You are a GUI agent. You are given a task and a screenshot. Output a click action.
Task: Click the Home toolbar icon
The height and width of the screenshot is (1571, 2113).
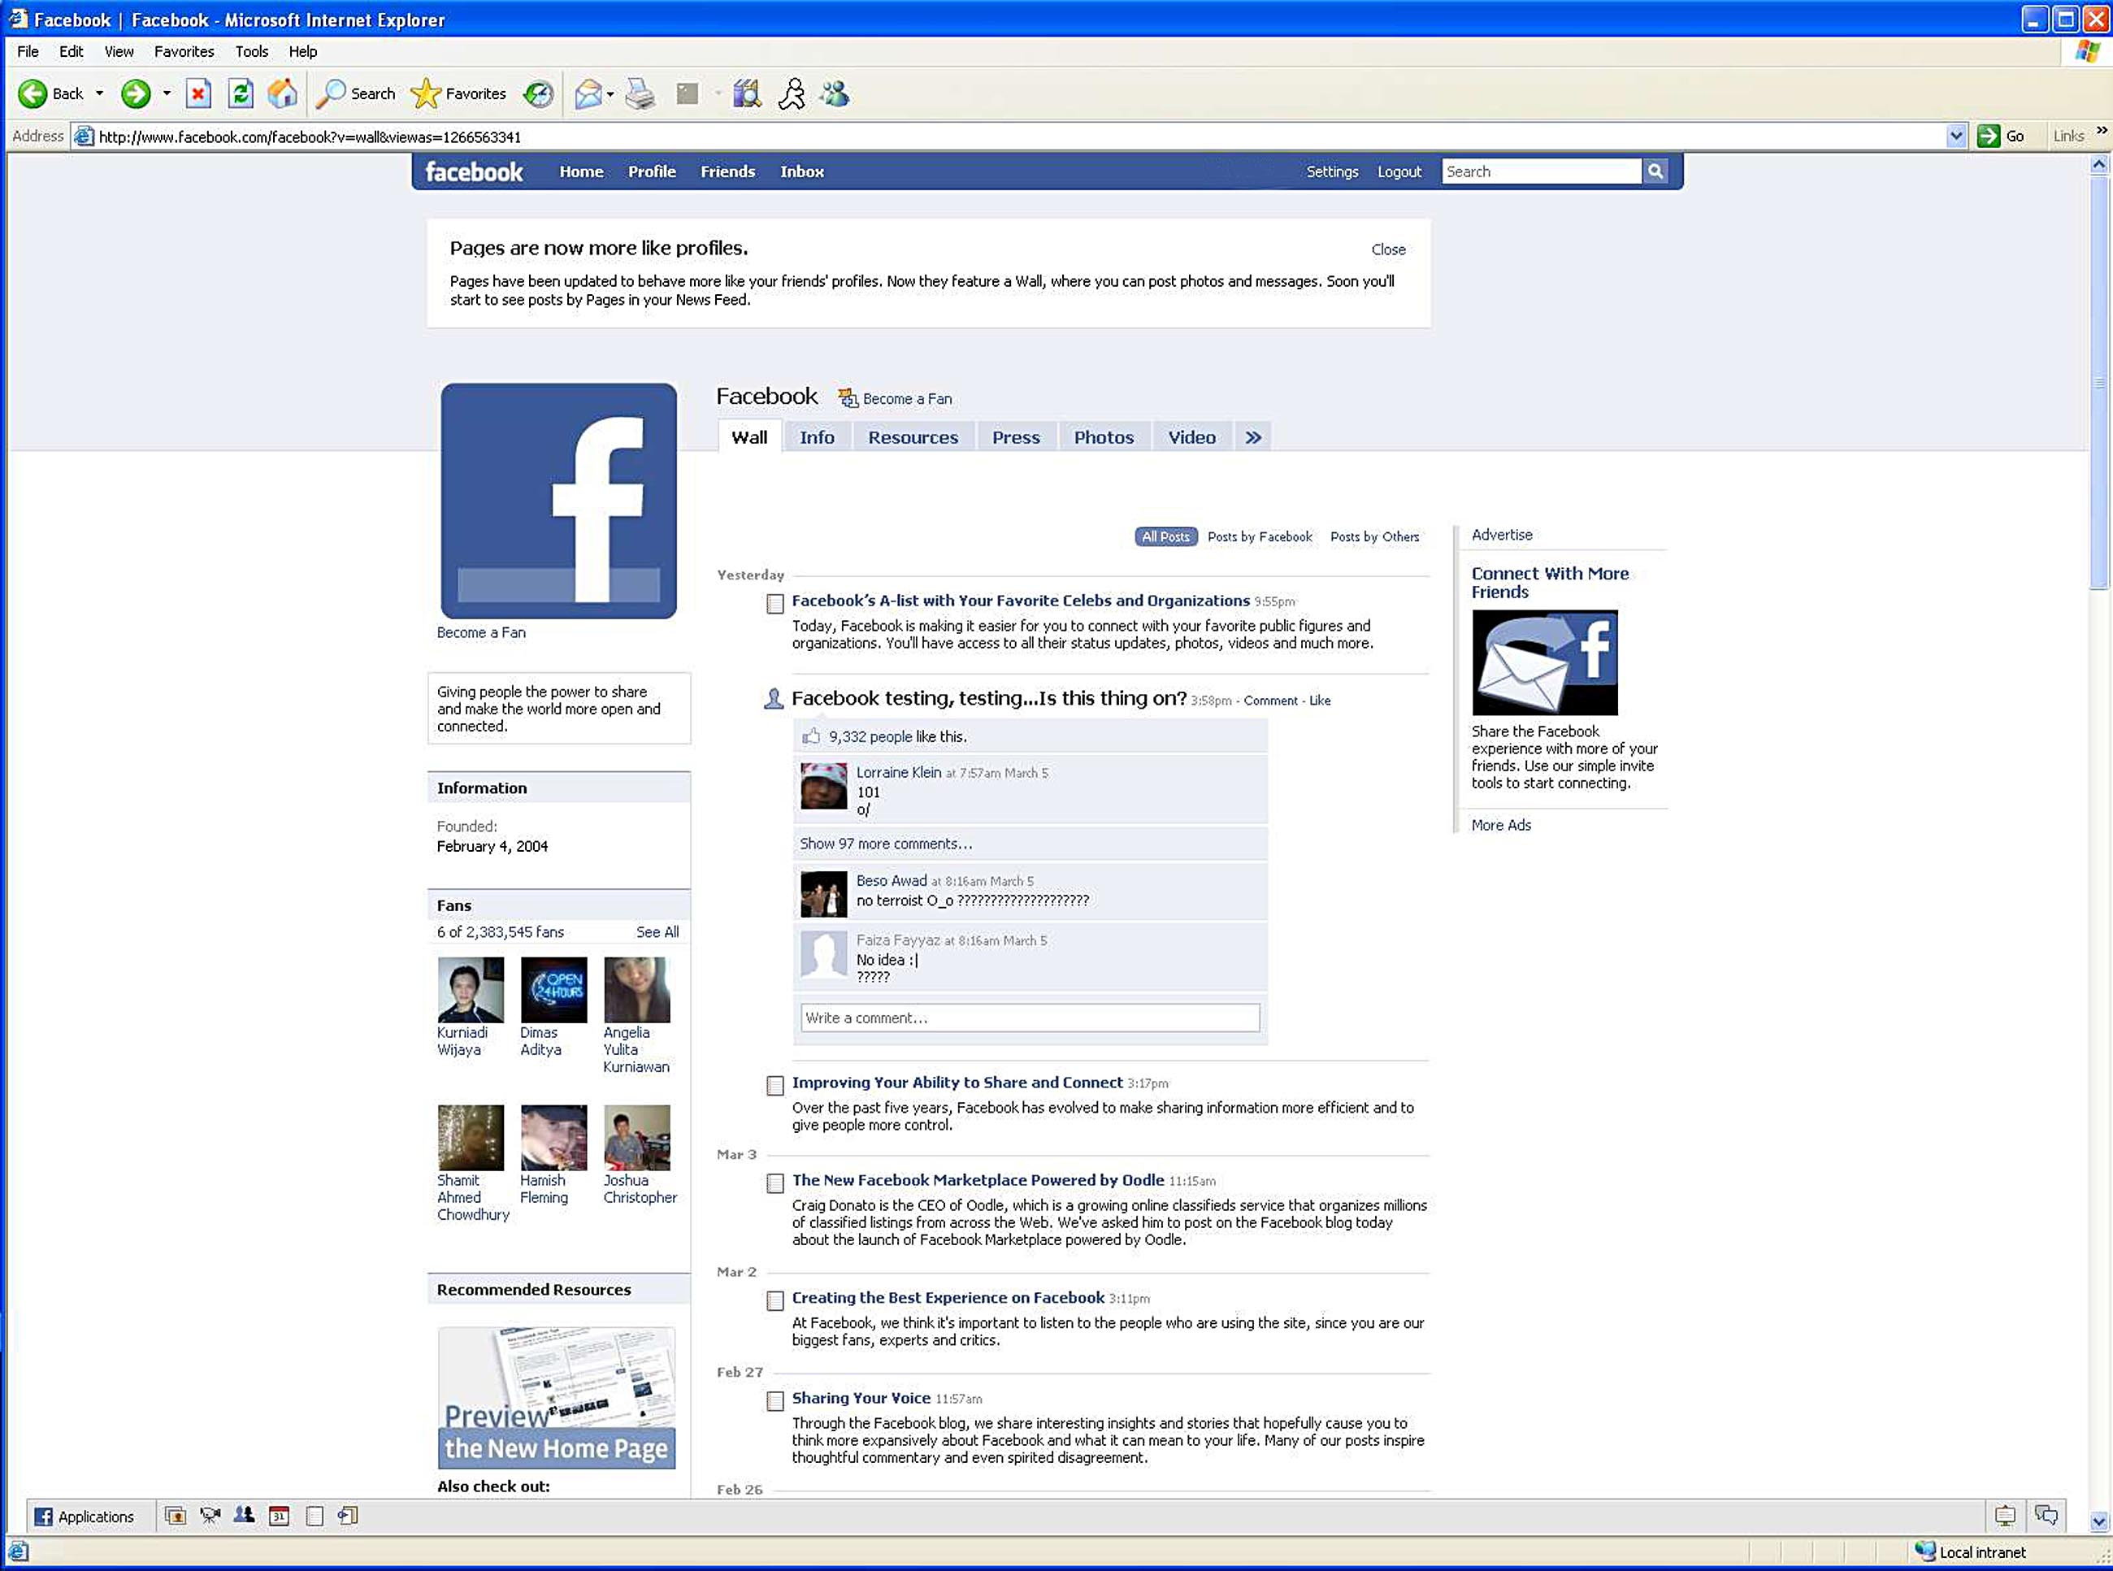281,93
